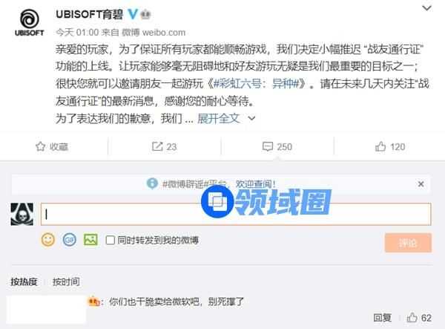Screen dimensions: 445x329
Task: Close the 微博辟谣 notice banner
Action: point(421,184)
